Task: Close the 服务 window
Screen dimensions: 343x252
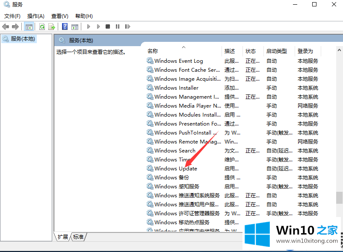Action: coord(334,4)
